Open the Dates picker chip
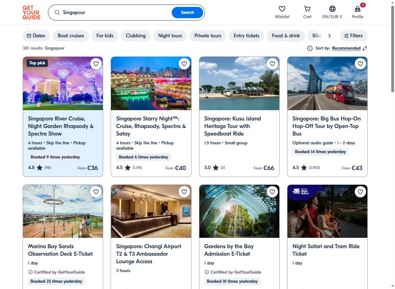The image size is (395, 289). [x=36, y=36]
